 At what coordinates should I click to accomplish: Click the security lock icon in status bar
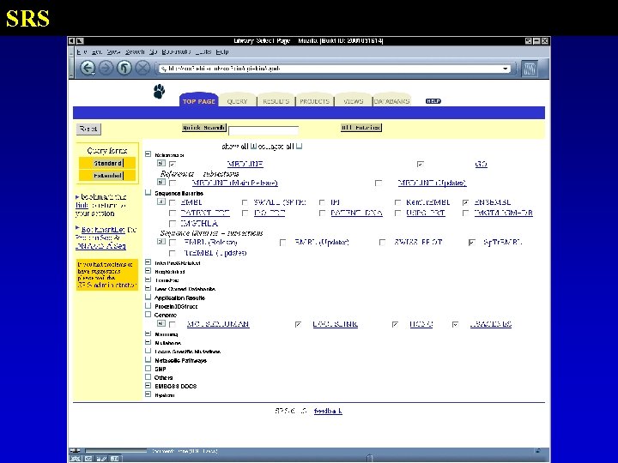pos(537,451)
